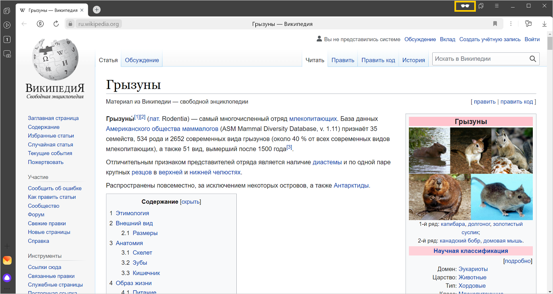Screen dimensions: 553x294
Task: Add a sidebar app with plus icon
Action: point(7,246)
